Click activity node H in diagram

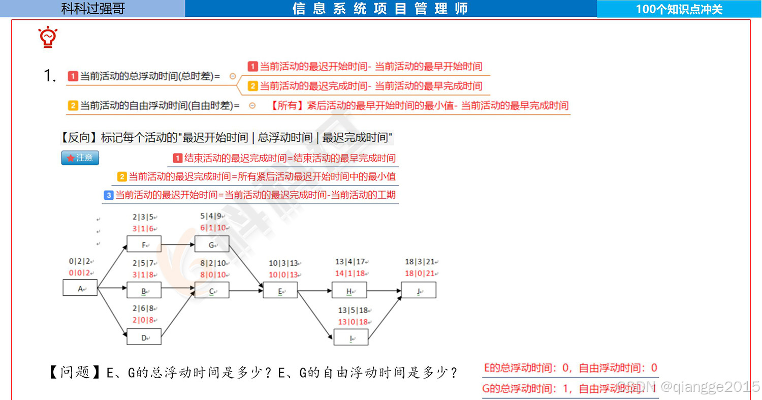tap(349, 290)
